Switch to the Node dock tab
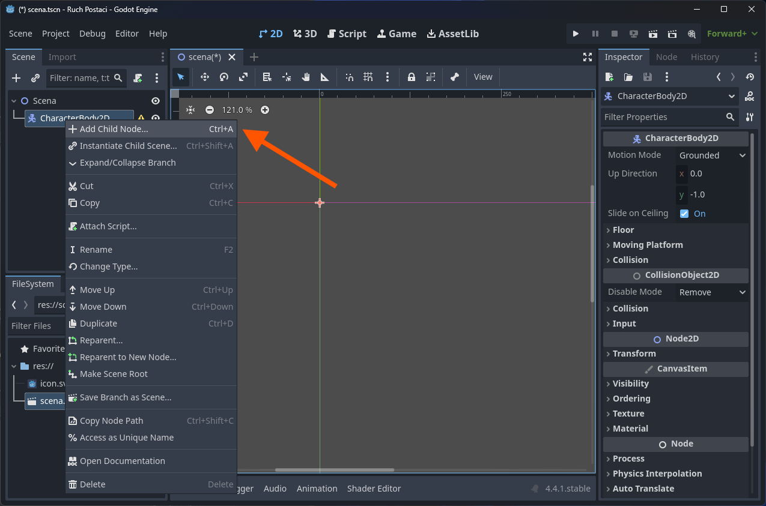 [x=667, y=57]
